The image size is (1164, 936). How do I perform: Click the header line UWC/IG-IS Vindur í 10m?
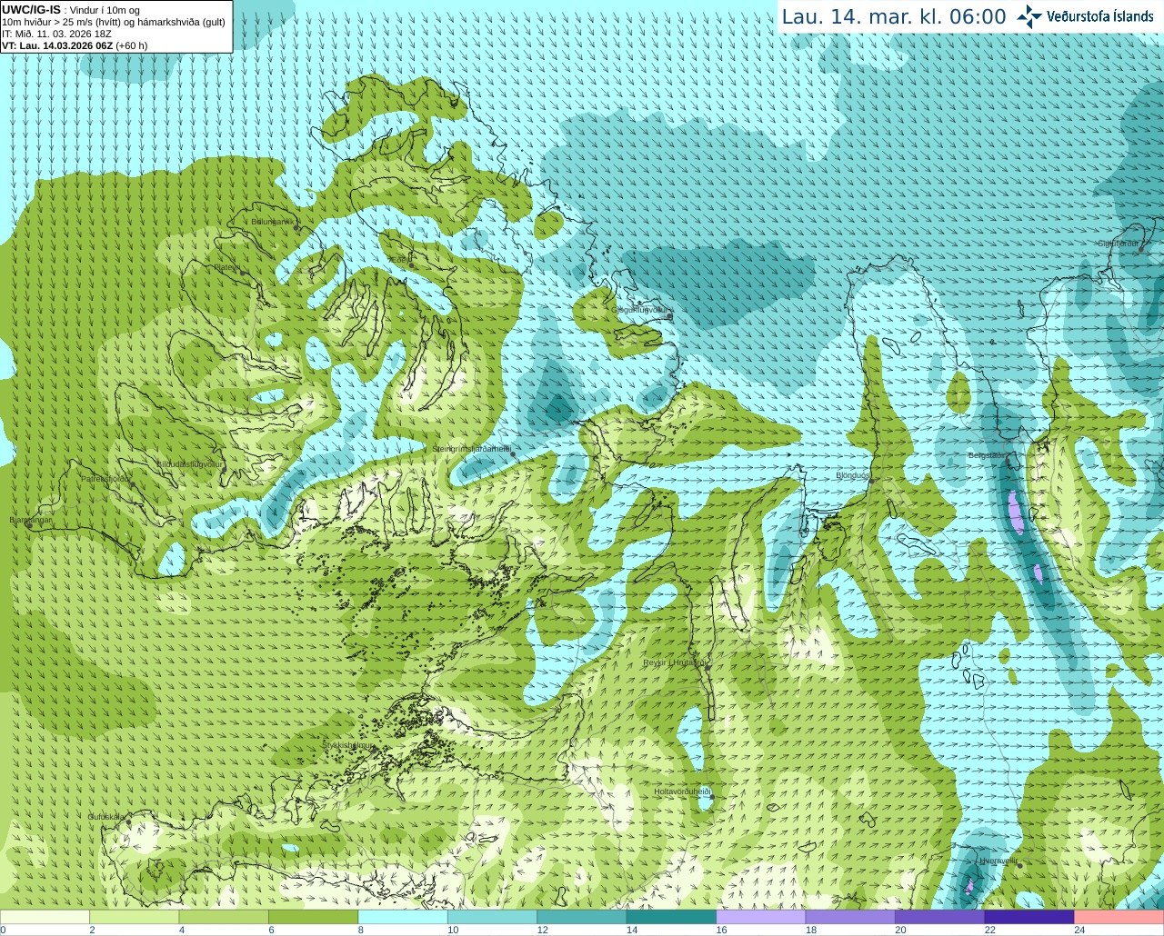(71, 10)
